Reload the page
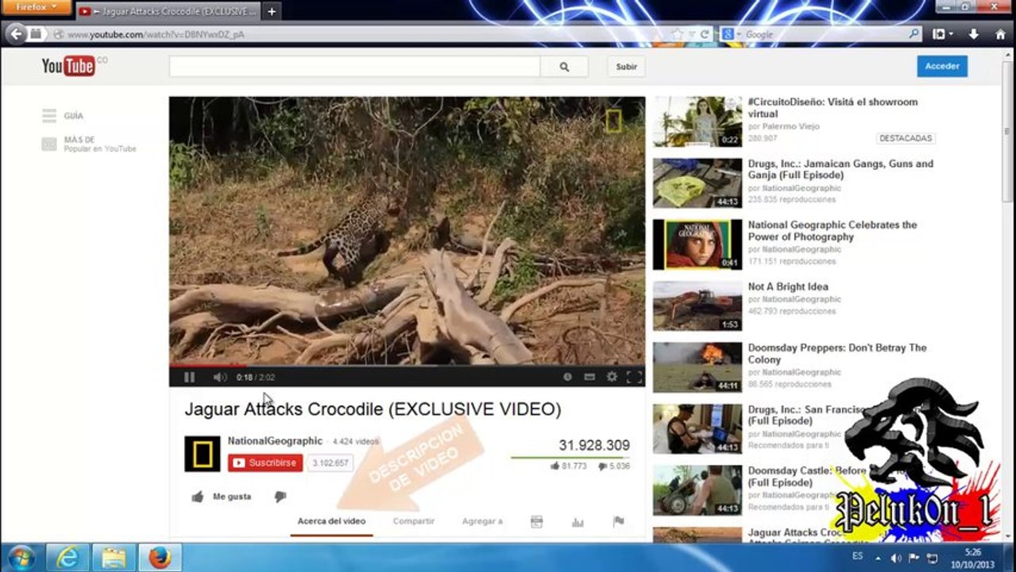This screenshot has height=572, width=1016. coord(704,34)
